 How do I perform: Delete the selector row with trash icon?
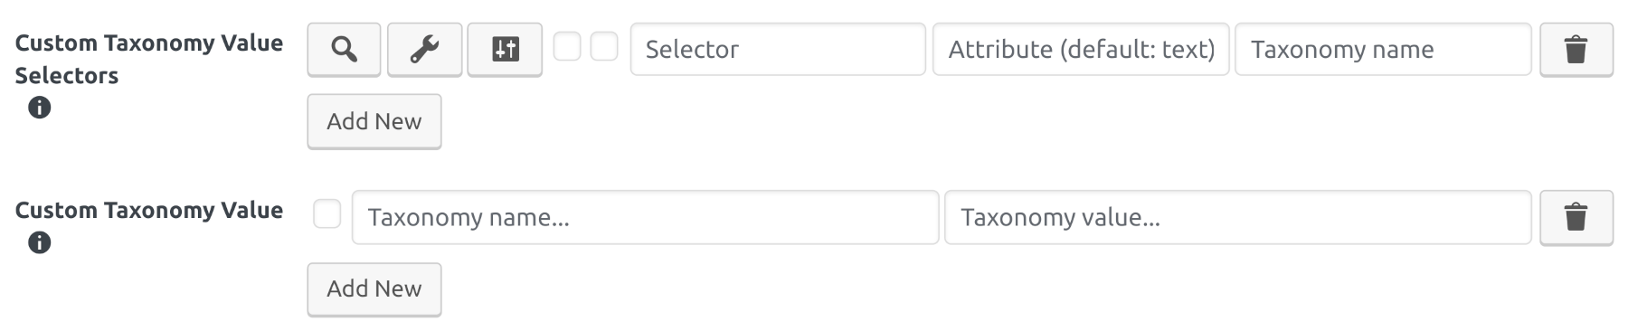[1576, 50]
